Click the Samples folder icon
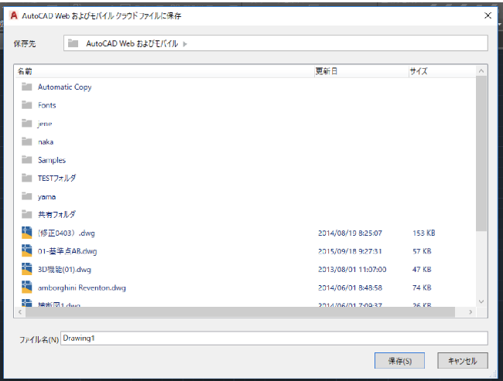503x381 pixels. [26, 159]
